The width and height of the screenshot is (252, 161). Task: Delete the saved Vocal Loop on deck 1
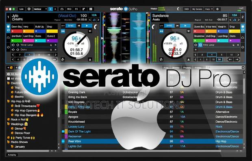tap(56, 45)
